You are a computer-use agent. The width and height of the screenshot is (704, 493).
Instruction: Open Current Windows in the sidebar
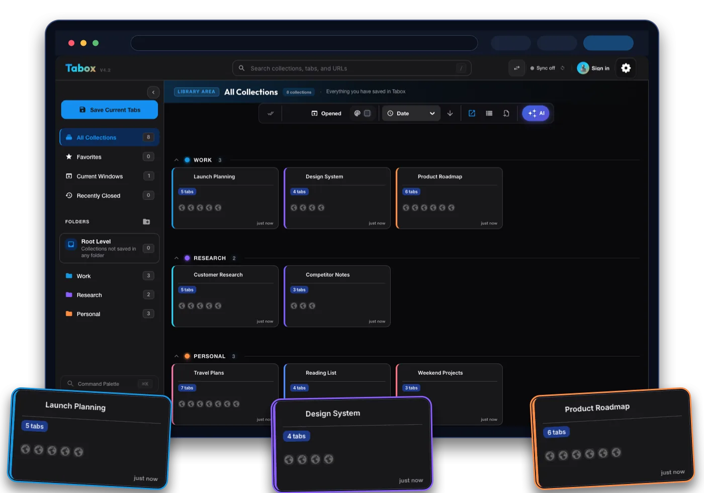110,176
